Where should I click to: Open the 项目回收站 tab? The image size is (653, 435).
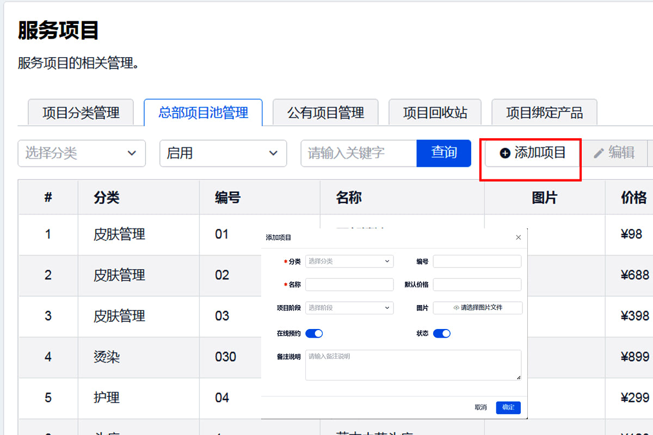coord(434,112)
